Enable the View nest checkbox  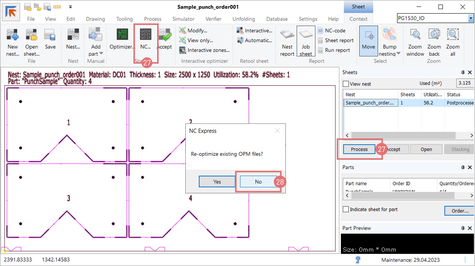[346, 84]
